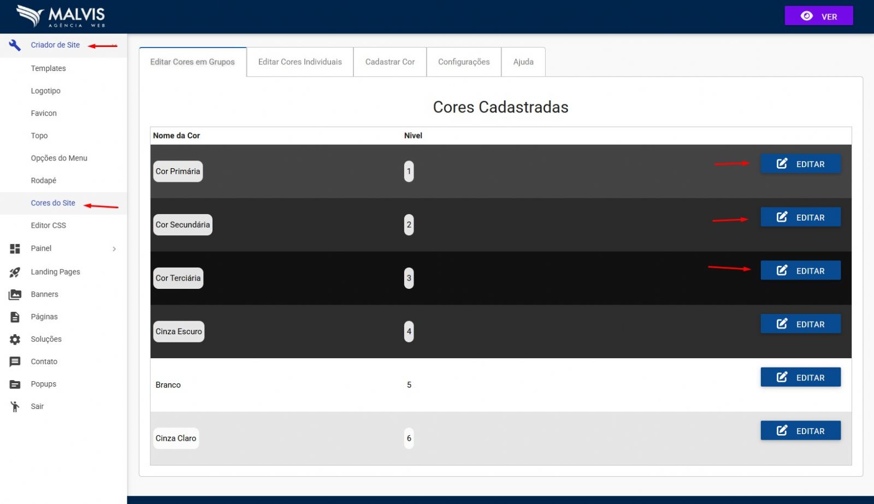This screenshot has height=504, width=874.
Task: Click the Cor Terciária color row label
Action: click(178, 278)
